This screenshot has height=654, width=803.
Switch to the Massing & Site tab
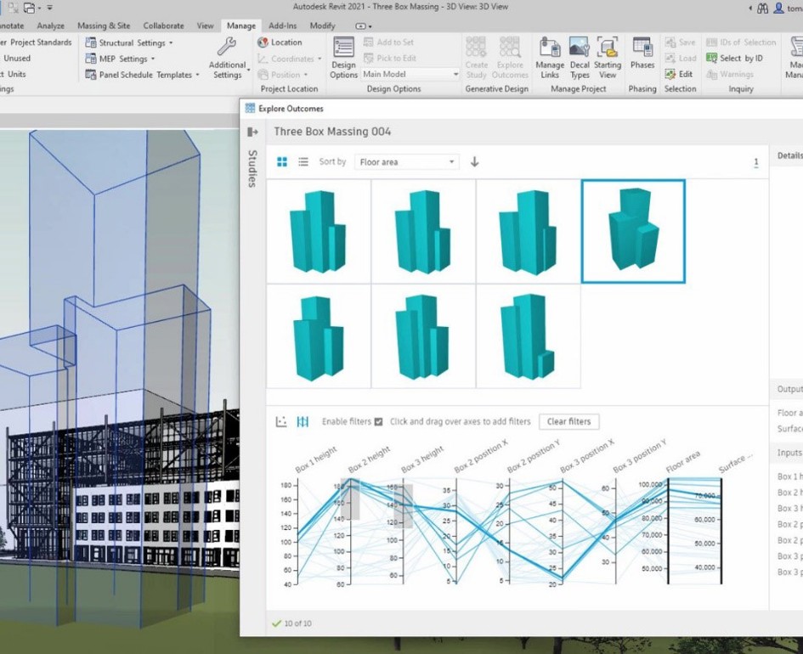pyautogui.click(x=104, y=25)
